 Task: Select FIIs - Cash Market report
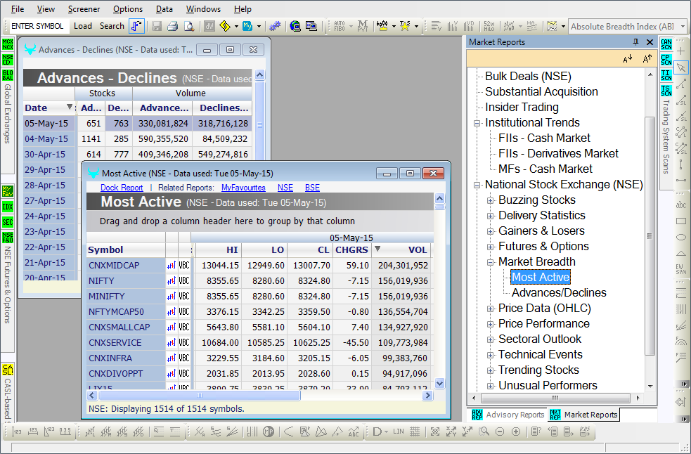click(544, 138)
